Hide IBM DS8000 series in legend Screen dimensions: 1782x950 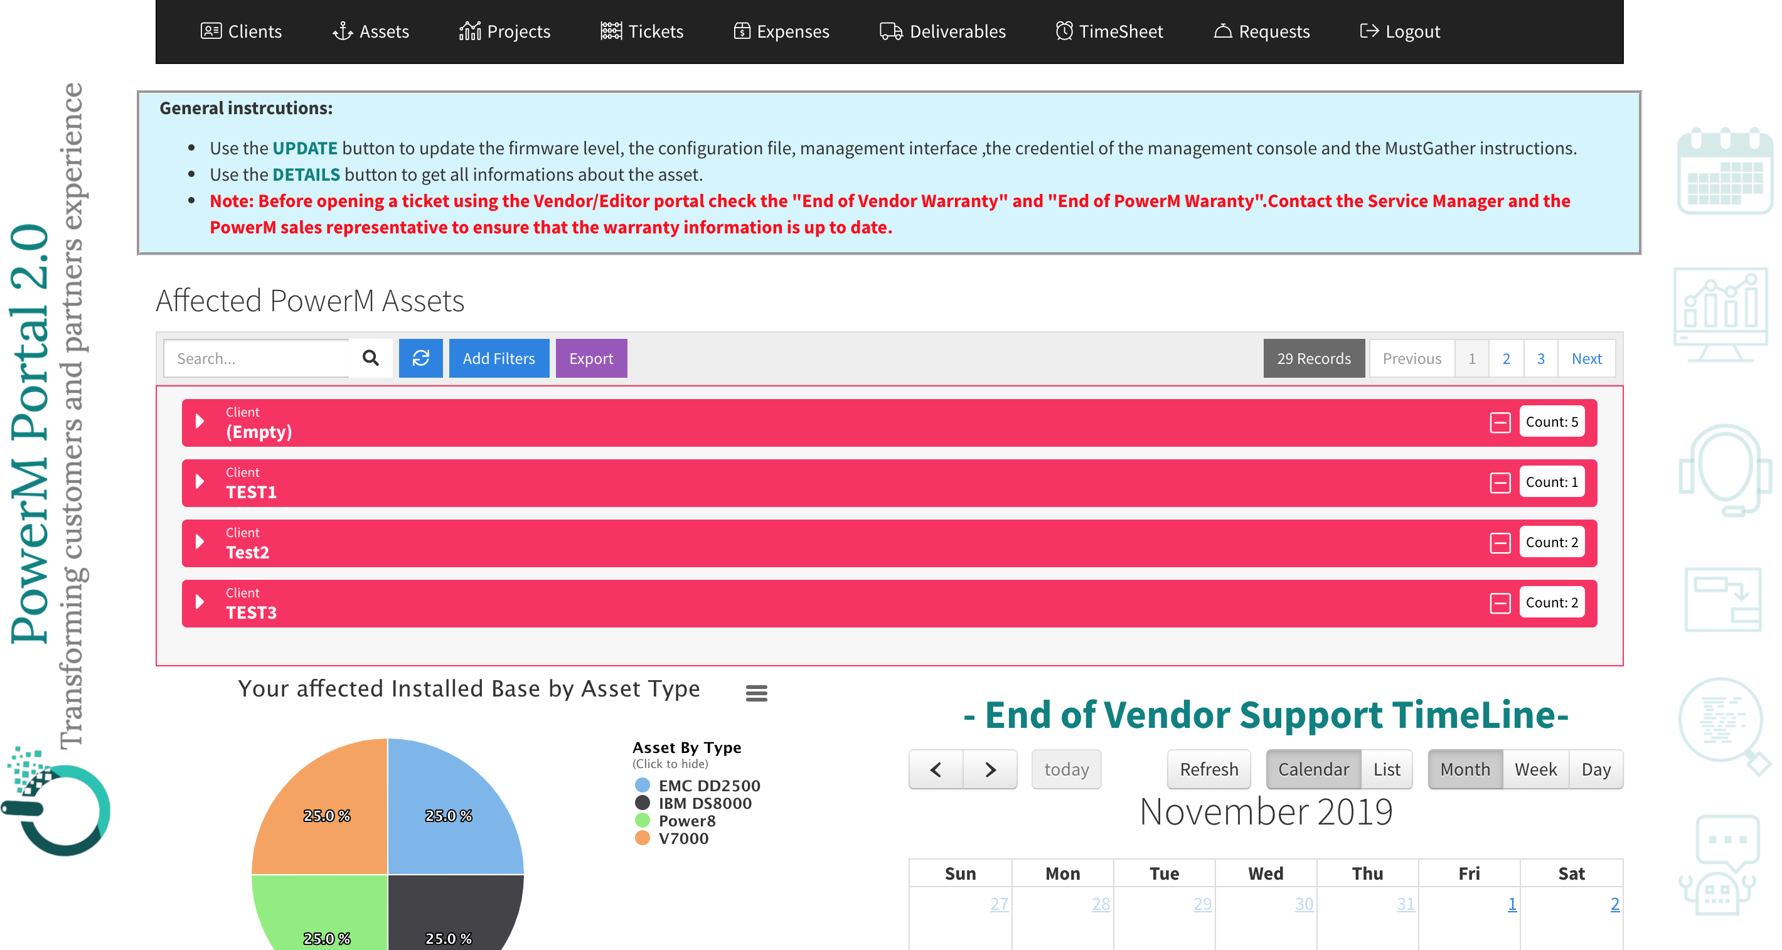click(x=693, y=803)
